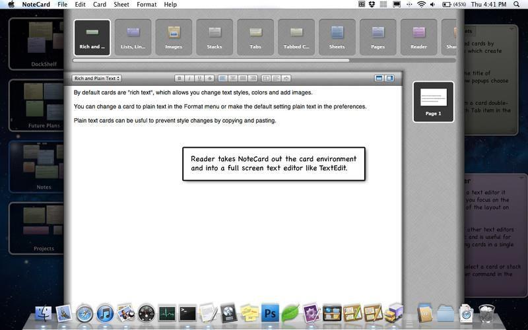Open the Sheet menu
Viewport: 528px width, 330px height.
tap(121, 5)
